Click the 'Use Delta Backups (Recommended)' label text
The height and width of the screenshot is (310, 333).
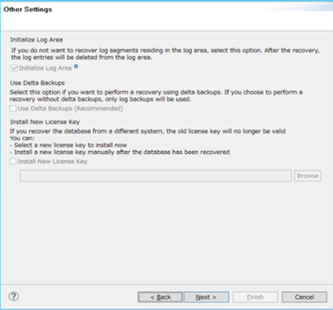(70, 108)
